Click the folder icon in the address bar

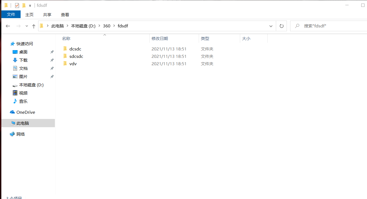42,26
